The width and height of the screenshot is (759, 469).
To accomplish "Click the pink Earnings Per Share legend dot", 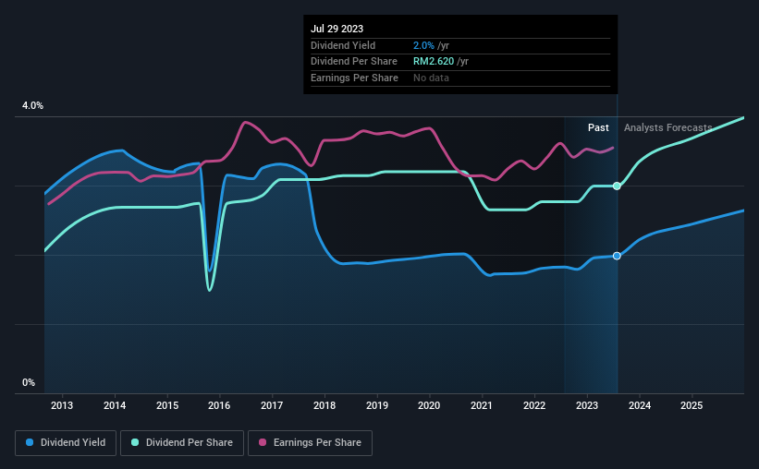I will point(263,442).
